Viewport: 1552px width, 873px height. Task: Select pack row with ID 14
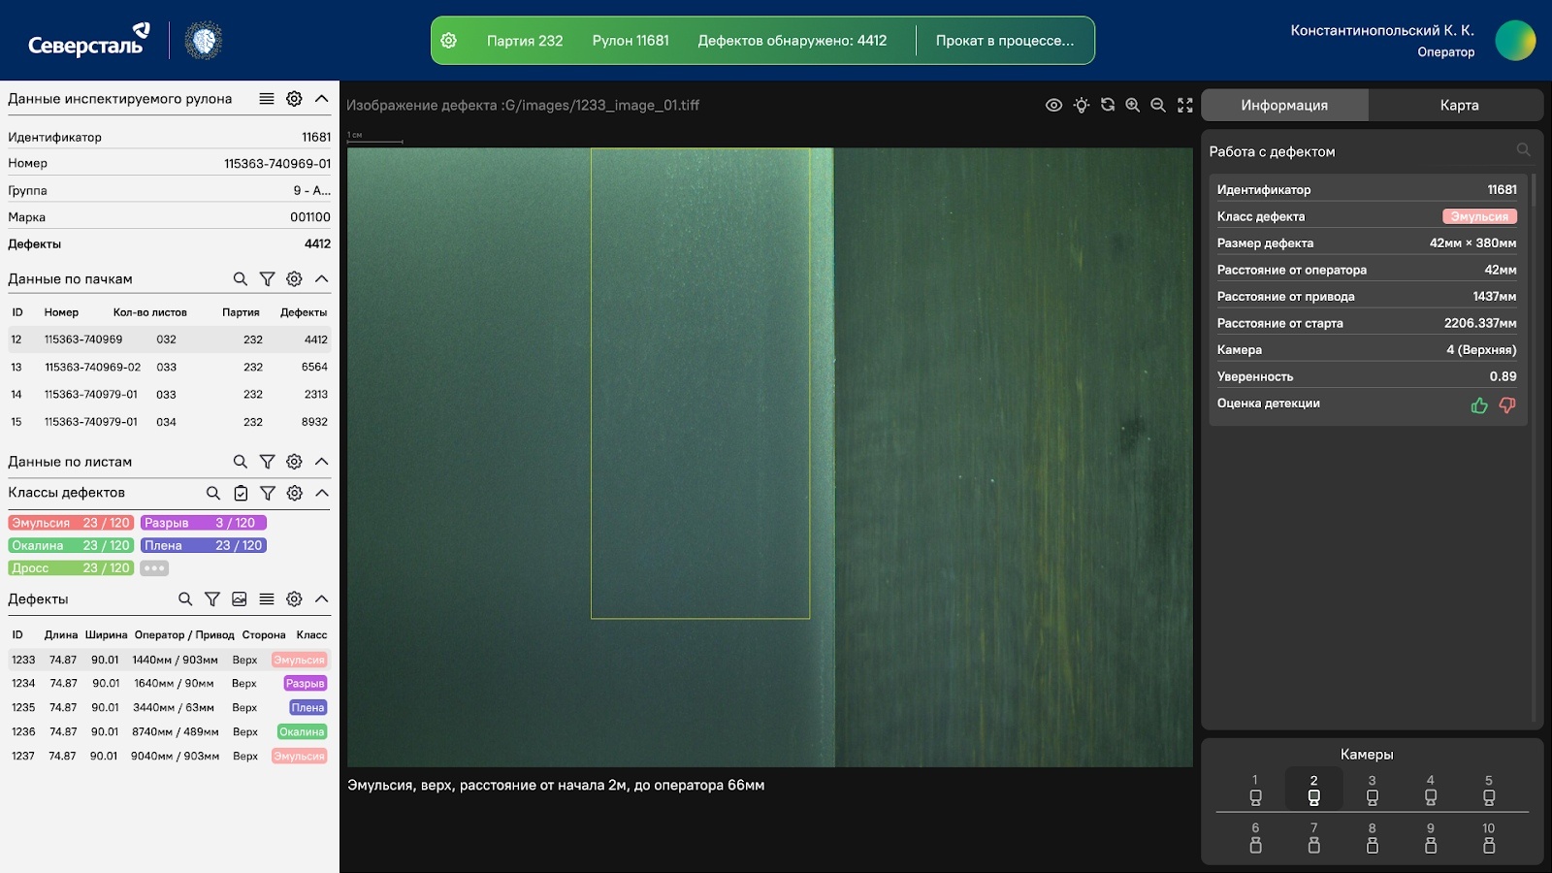[170, 395]
